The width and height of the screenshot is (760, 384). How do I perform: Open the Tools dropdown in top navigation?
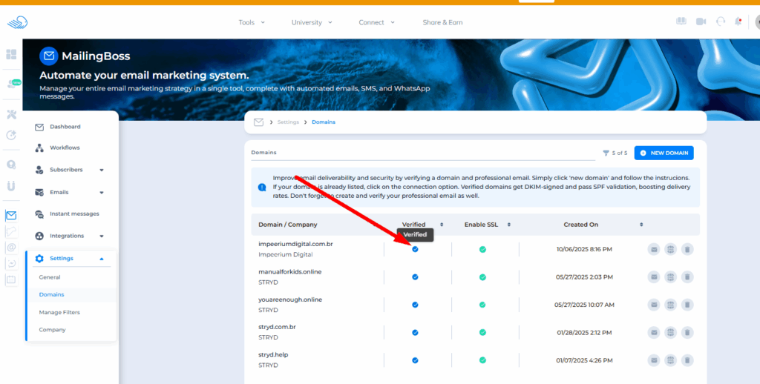(x=252, y=22)
